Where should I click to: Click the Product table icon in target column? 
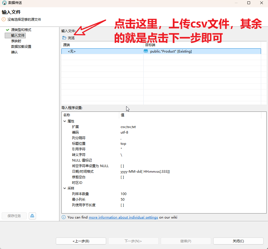146,51
